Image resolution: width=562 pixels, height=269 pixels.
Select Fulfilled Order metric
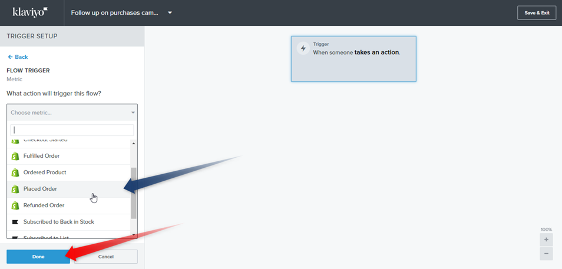tap(69, 156)
